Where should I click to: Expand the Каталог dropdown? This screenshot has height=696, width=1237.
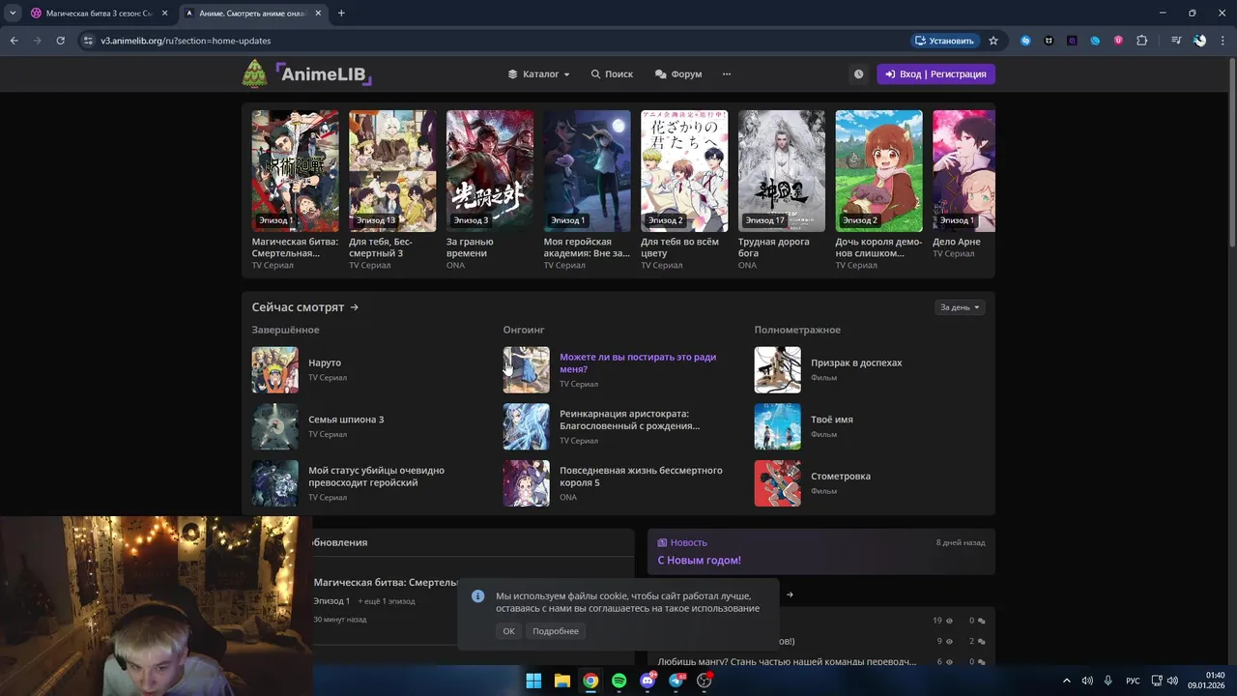tap(539, 73)
